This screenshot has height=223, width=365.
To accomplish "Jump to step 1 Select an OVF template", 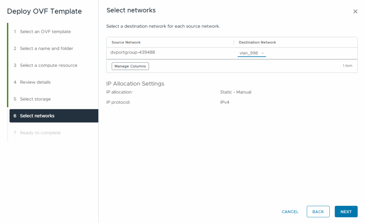I will point(45,32).
